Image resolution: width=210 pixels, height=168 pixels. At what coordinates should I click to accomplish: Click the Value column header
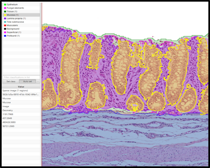click(x=21, y=87)
